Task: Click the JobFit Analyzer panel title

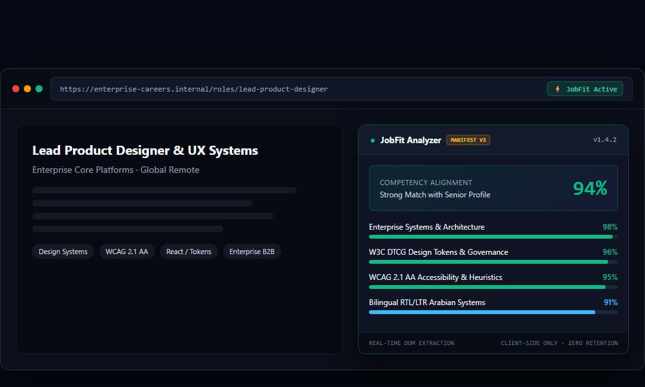Action: (x=410, y=140)
